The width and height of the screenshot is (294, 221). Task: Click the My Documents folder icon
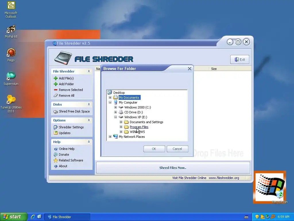click(x=115, y=97)
